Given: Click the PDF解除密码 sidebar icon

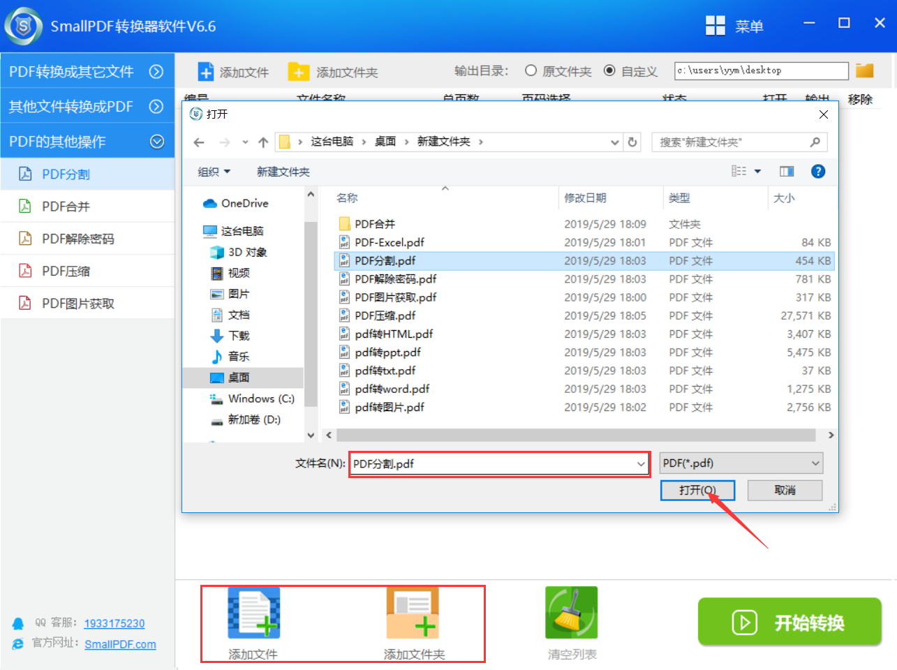Looking at the screenshot, I should click(x=25, y=239).
